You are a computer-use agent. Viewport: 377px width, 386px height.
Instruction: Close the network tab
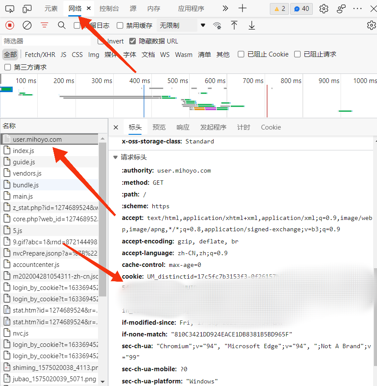coord(89,8)
